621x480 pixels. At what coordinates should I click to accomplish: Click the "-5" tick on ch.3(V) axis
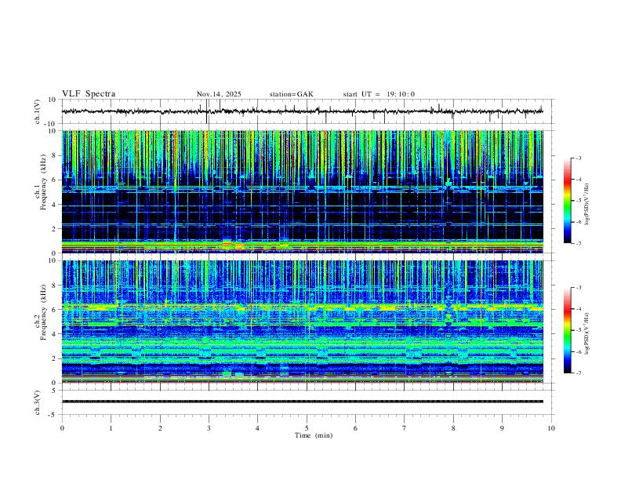53,415
